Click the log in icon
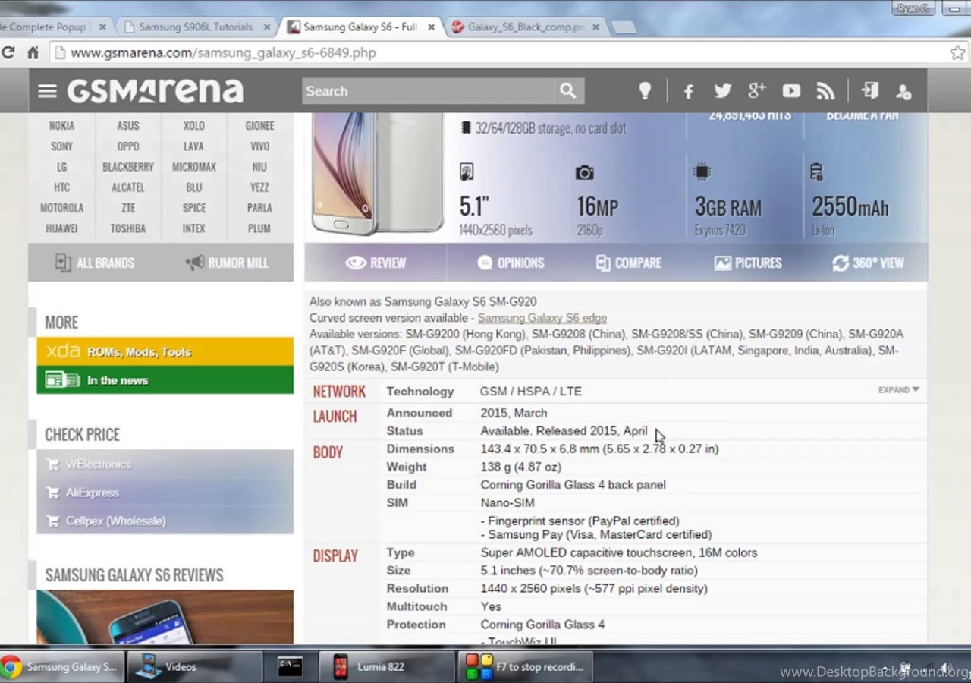The height and width of the screenshot is (683, 971). point(869,91)
